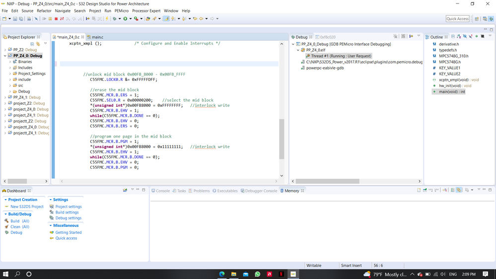This screenshot has height=279, width=496.
Task: Select Thread #1 in Debug view
Action: pyautogui.click(x=341, y=56)
